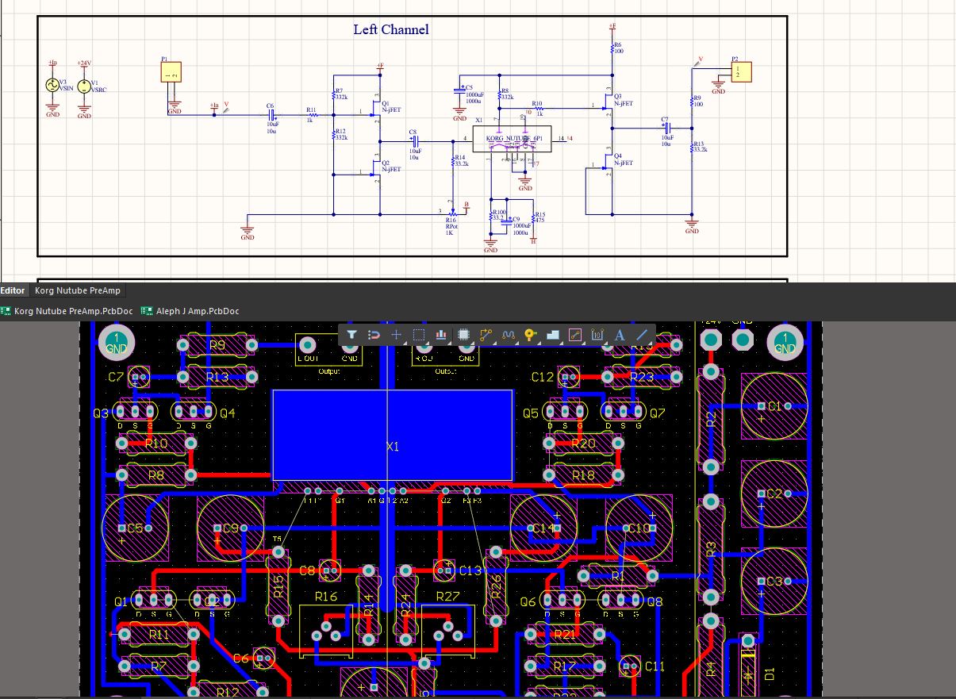Screen dimensions: 956x699
Task: Select capacitor C5 on the PCB
Action: (136, 528)
